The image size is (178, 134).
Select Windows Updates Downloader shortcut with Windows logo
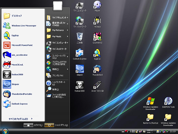click(x=151, y=104)
